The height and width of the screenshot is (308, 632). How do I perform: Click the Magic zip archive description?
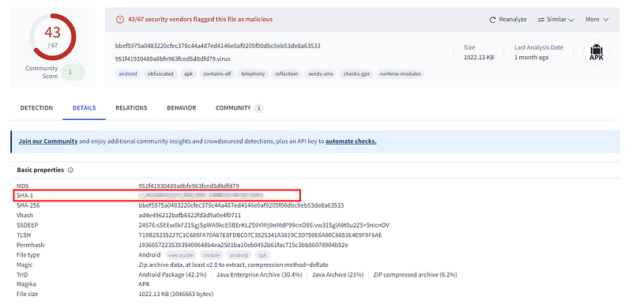point(233,265)
